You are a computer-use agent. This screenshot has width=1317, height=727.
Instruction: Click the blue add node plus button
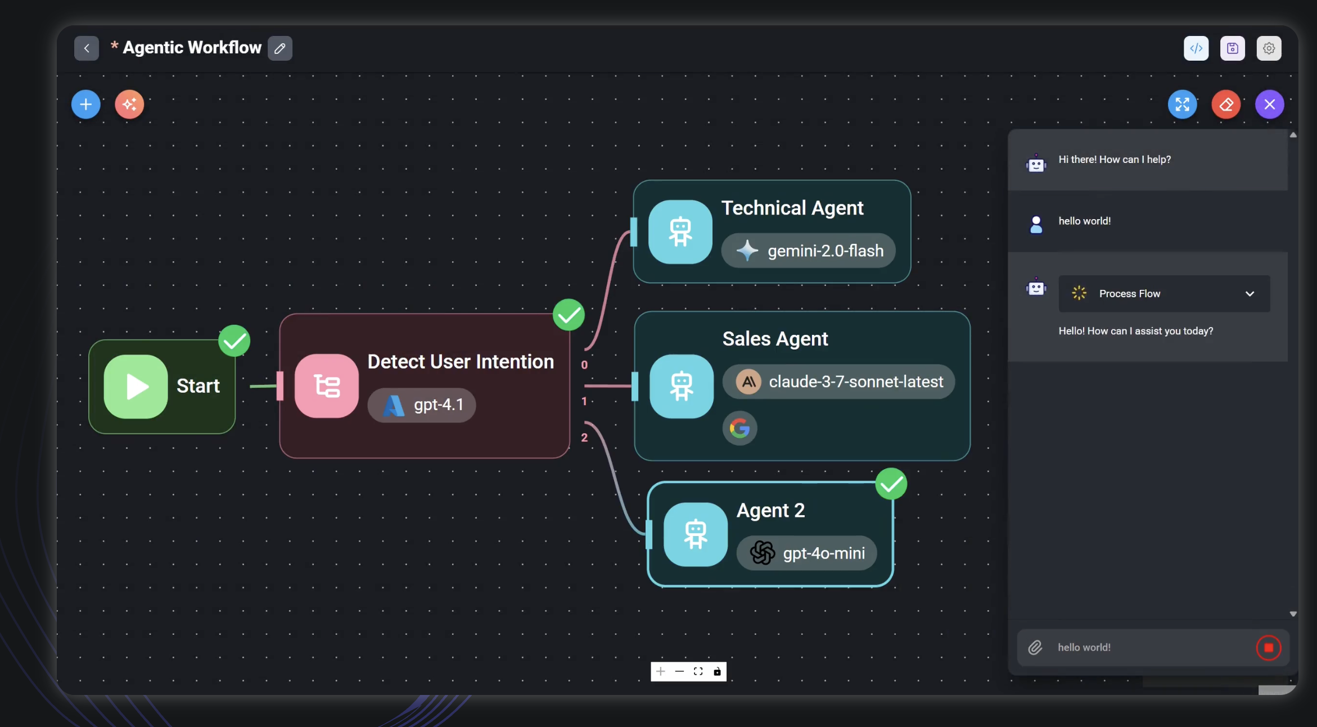tap(86, 104)
